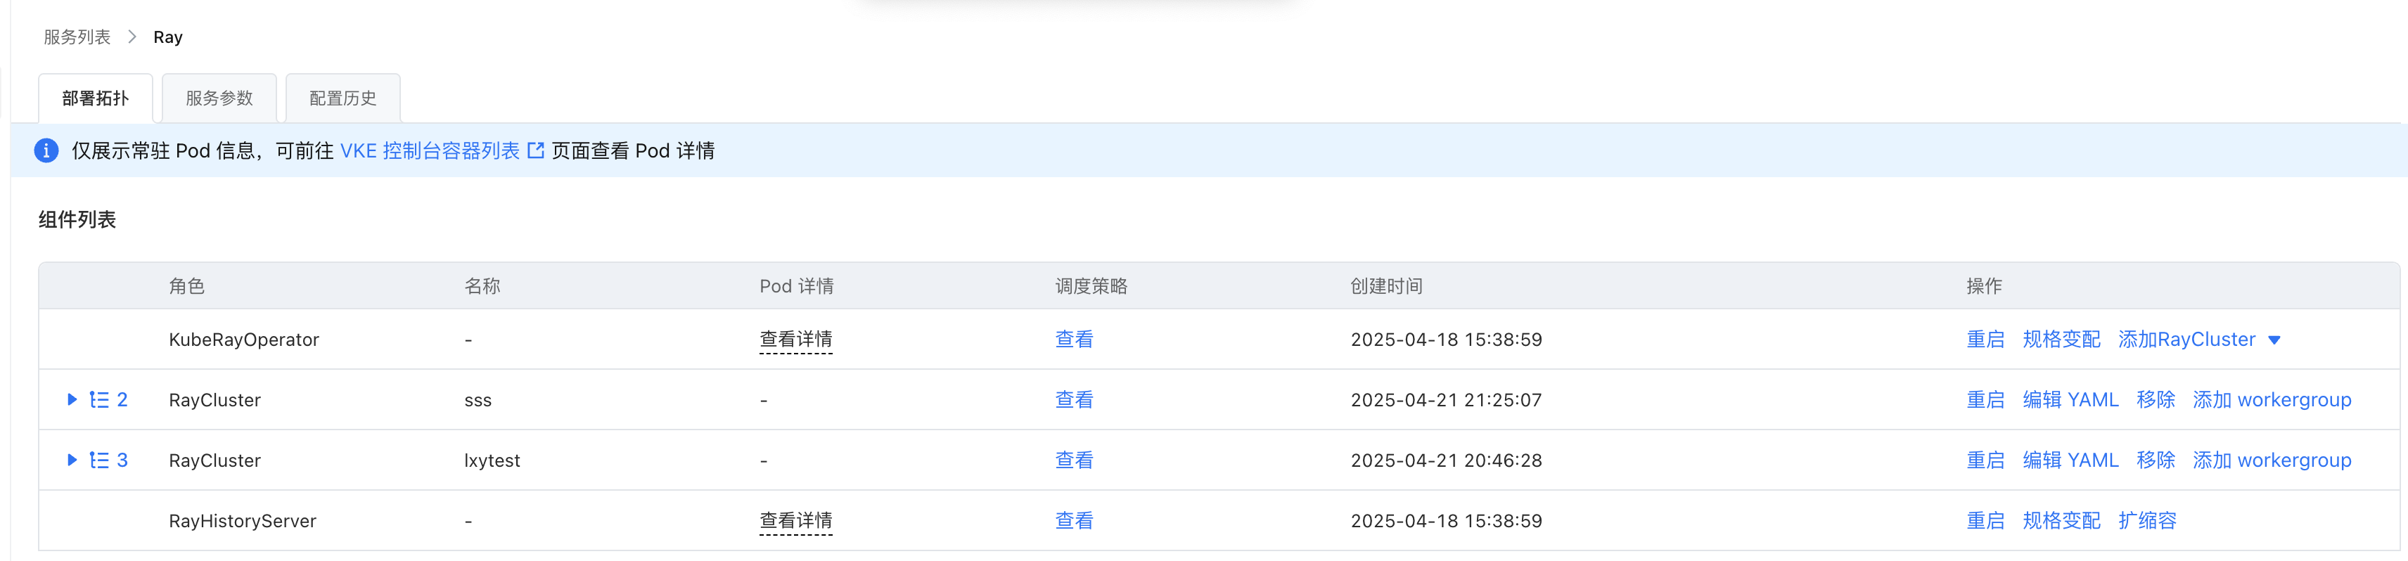The image size is (2408, 561).
Task: Click the count 2 beside sss tree icon
Action: pyautogui.click(x=122, y=400)
